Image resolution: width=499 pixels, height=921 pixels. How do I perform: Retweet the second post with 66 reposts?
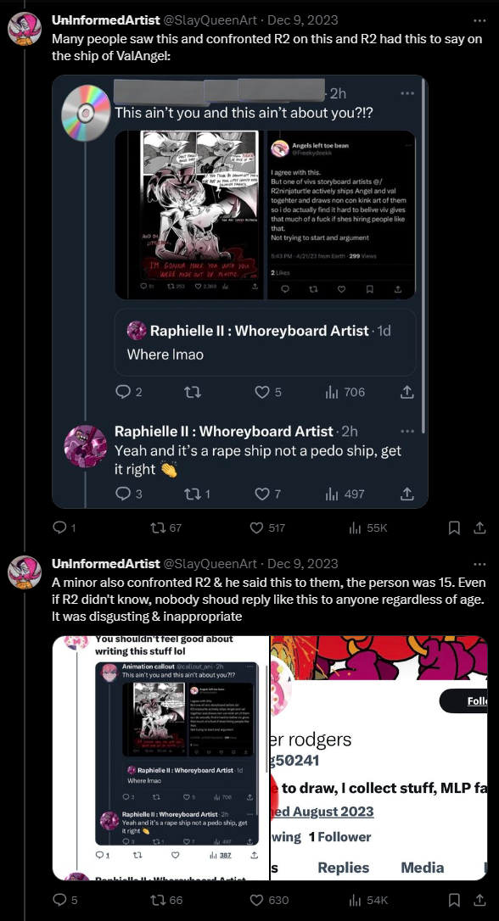pos(166,900)
